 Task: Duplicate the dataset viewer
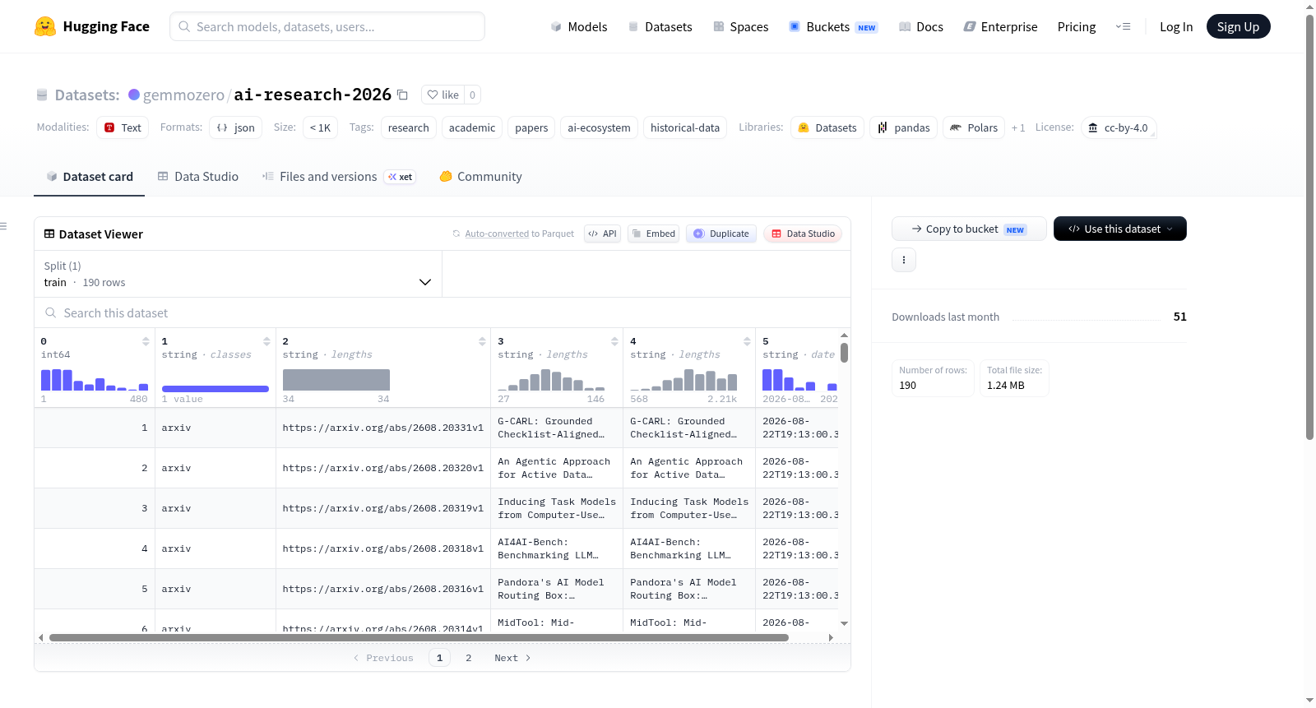click(721, 234)
